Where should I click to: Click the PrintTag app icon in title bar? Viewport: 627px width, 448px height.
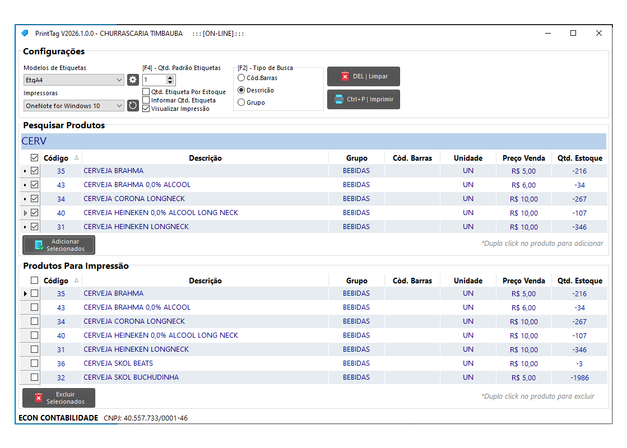tap(25, 34)
